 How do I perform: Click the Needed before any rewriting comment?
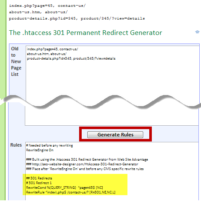tap(50, 145)
